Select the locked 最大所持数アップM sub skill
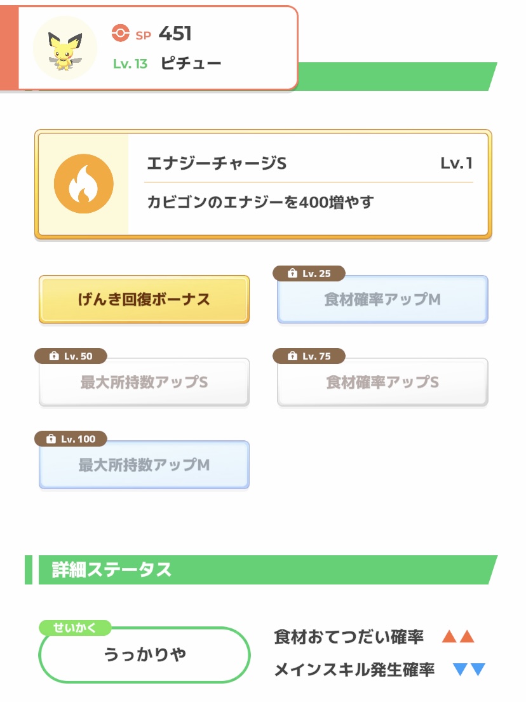This screenshot has height=702, width=526. pyautogui.click(x=144, y=464)
